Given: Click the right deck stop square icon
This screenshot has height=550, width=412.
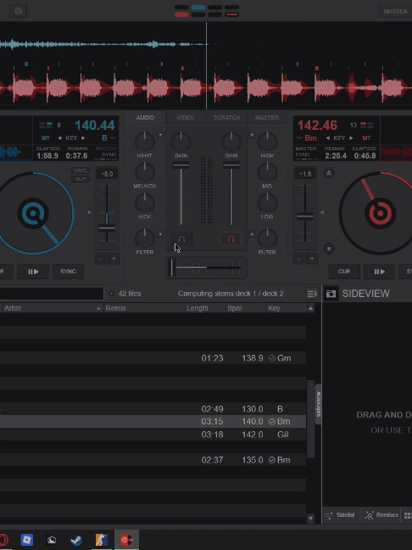Looking at the screenshot, I should (x=329, y=249).
